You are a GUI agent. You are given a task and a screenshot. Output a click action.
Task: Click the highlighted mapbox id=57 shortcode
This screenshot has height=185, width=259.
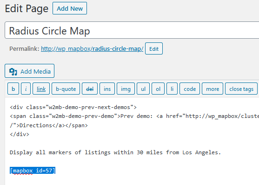click(33, 171)
